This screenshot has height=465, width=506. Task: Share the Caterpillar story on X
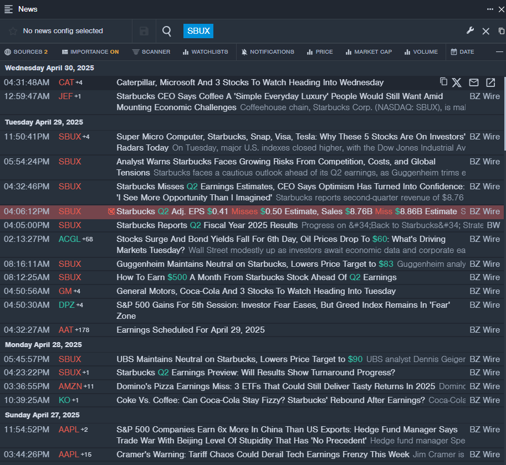click(x=457, y=82)
